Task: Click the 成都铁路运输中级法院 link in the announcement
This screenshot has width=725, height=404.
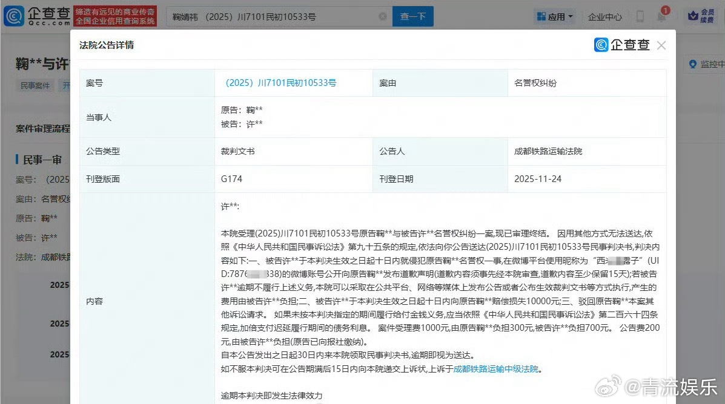Action: coord(496,368)
